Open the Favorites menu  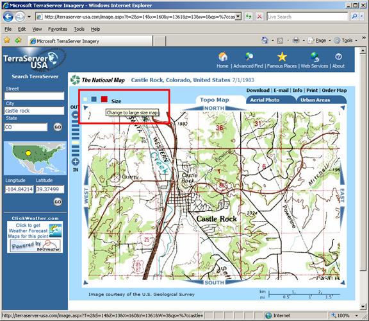(x=58, y=29)
